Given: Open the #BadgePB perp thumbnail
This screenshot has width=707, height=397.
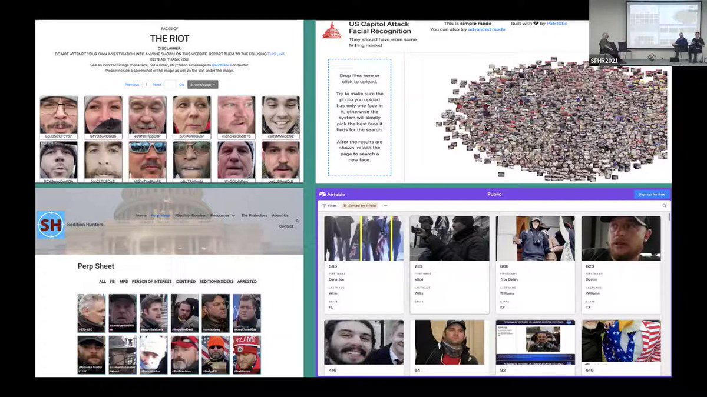Looking at the screenshot, I should coord(216,355).
